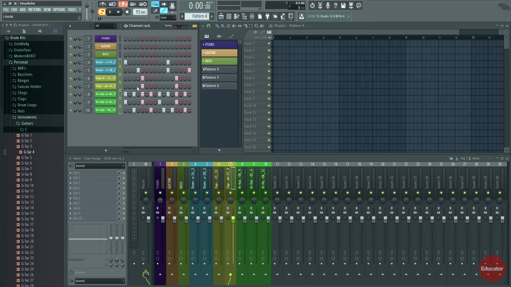Toggle first step of Hi-Hat channel 10

pos(125,110)
